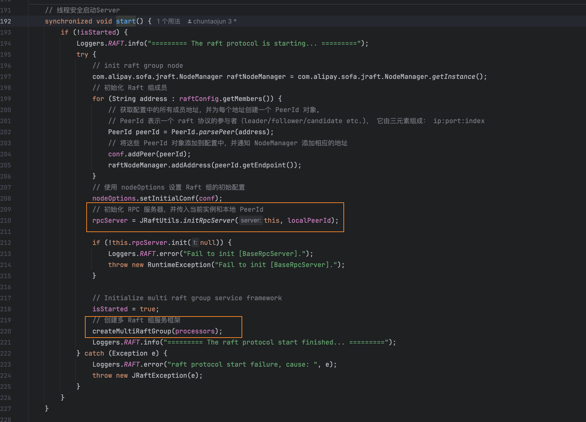The width and height of the screenshot is (586, 422).
Task: Click the catch keyword
Action: [x=94, y=354]
